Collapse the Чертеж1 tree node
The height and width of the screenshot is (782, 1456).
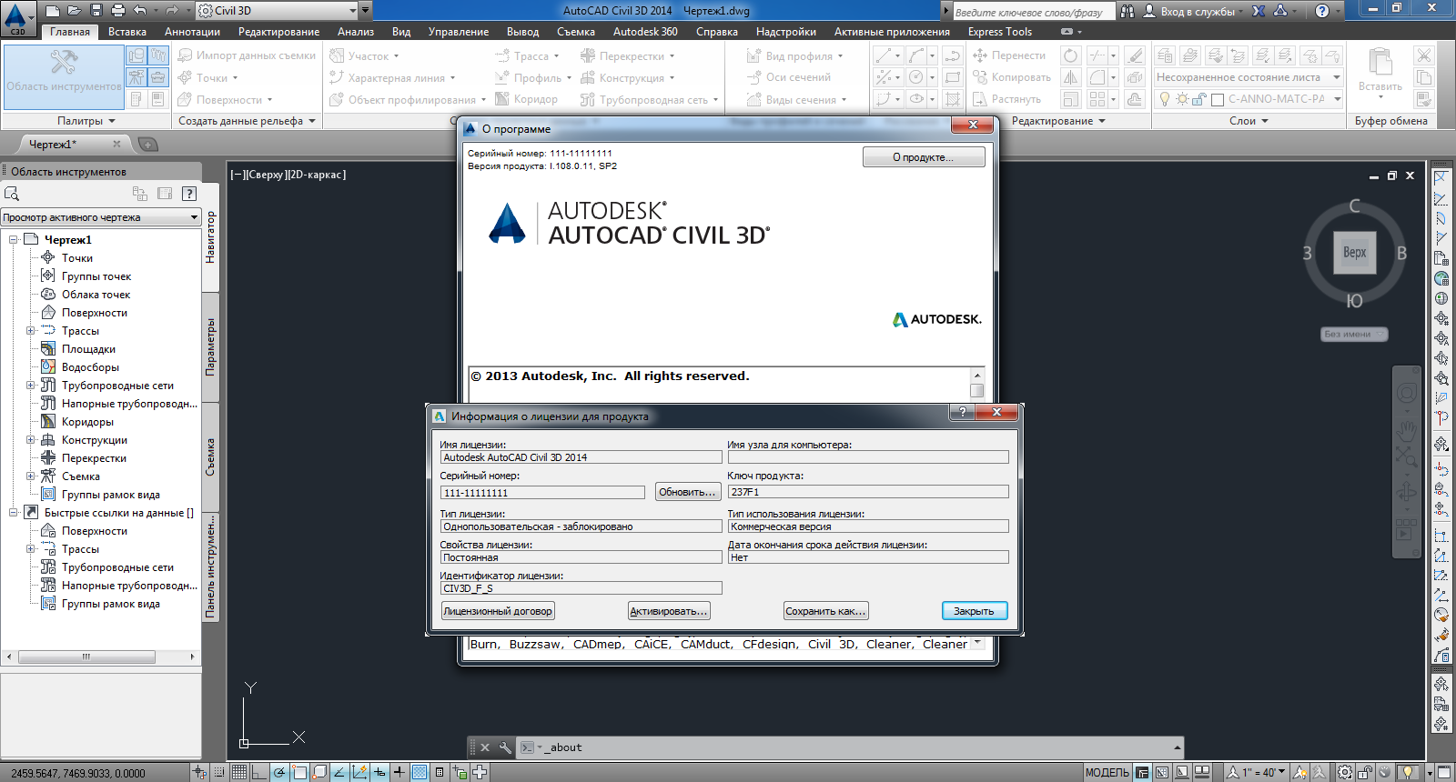(13, 240)
